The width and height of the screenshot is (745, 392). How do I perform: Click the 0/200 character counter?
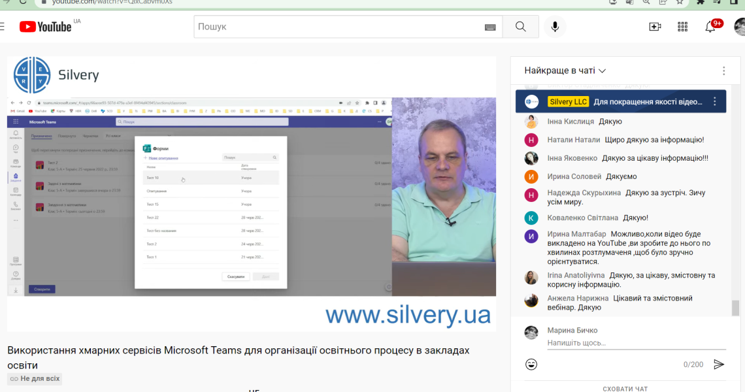point(693,365)
